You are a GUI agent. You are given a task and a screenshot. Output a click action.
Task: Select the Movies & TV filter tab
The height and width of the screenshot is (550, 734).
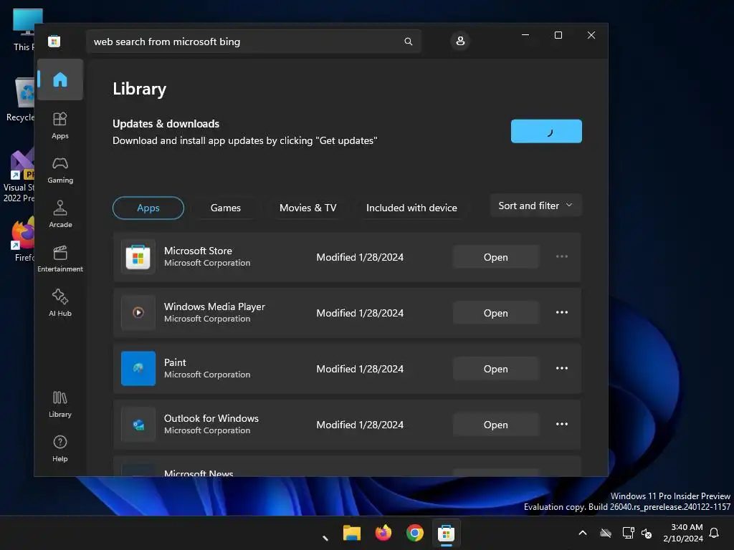tap(308, 208)
